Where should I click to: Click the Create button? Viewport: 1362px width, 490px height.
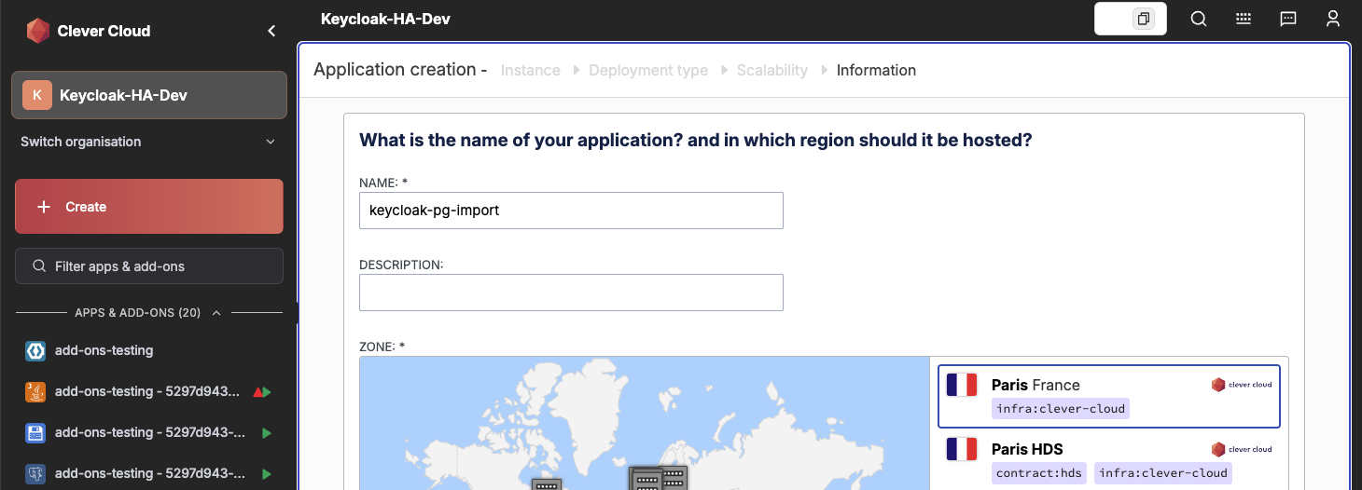pyautogui.click(x=149, y=207)
